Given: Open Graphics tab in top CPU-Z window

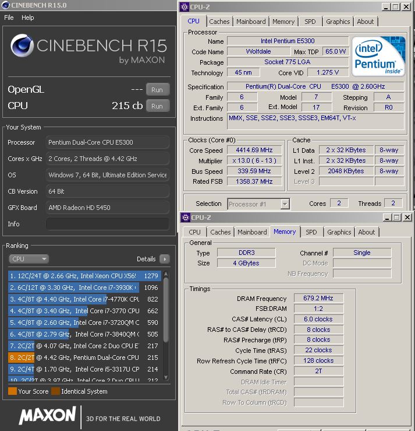Looking at the screenshot, I should 338,22.
